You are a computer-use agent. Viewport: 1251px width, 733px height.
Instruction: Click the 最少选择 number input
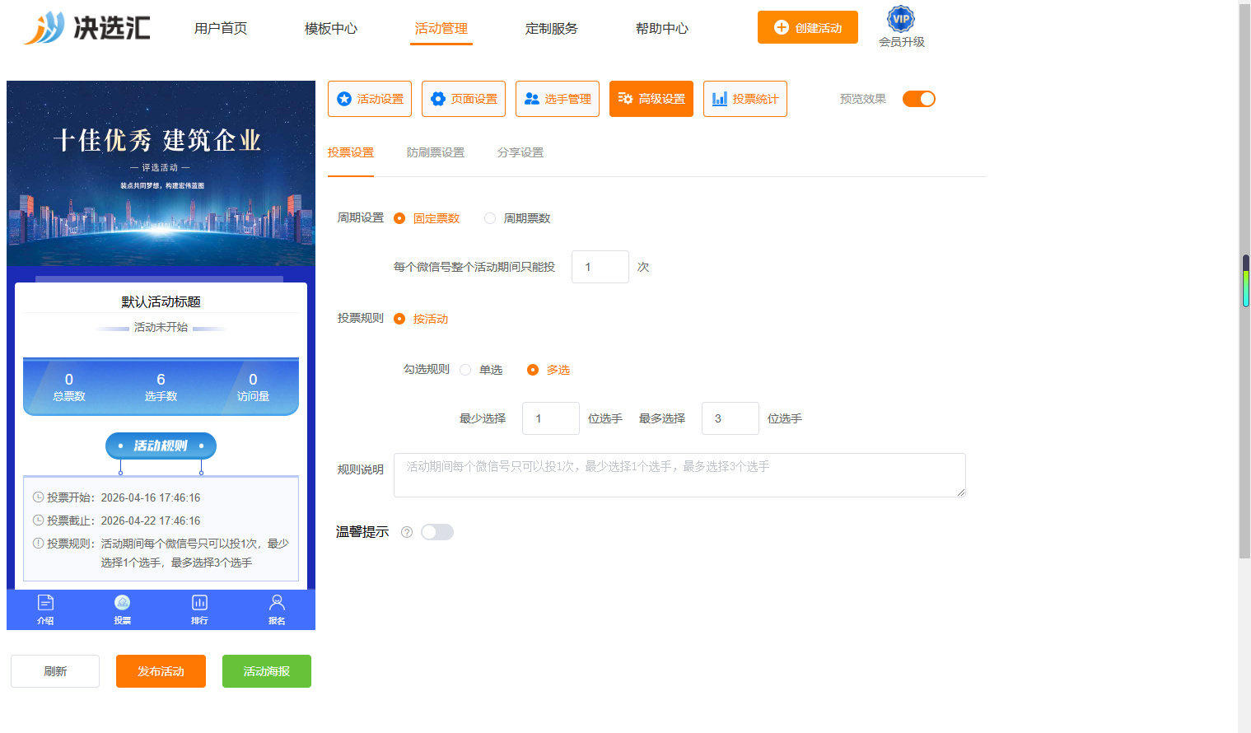click(551, 418)
